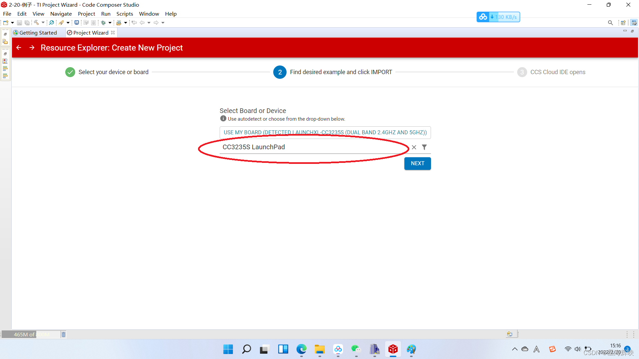This screenshot has width=639, height=359.
Task: Click the New project toolbar icon
Action: click(6, 23)
